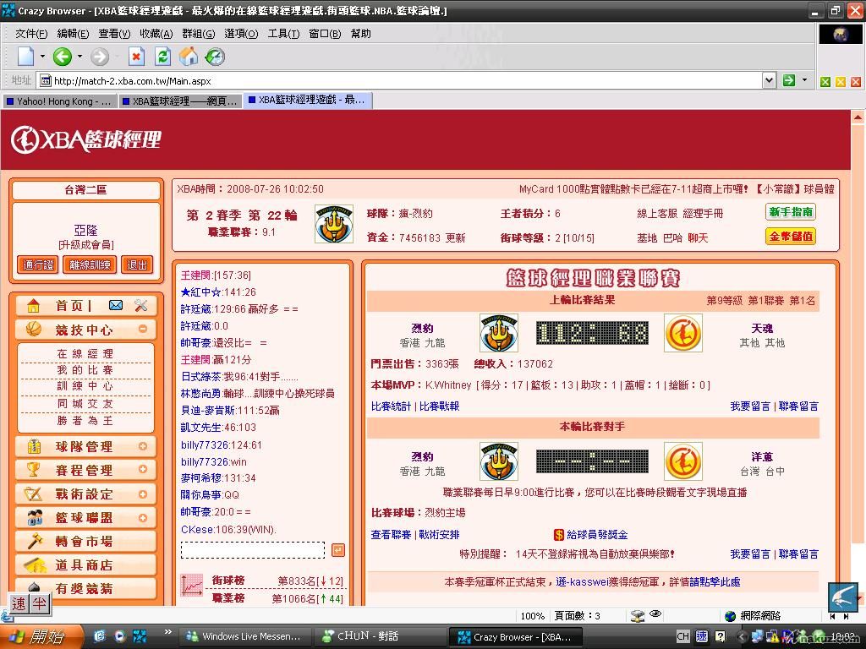Click the 新手指南 button
866x649 pixels.
[x=791, y=212]
